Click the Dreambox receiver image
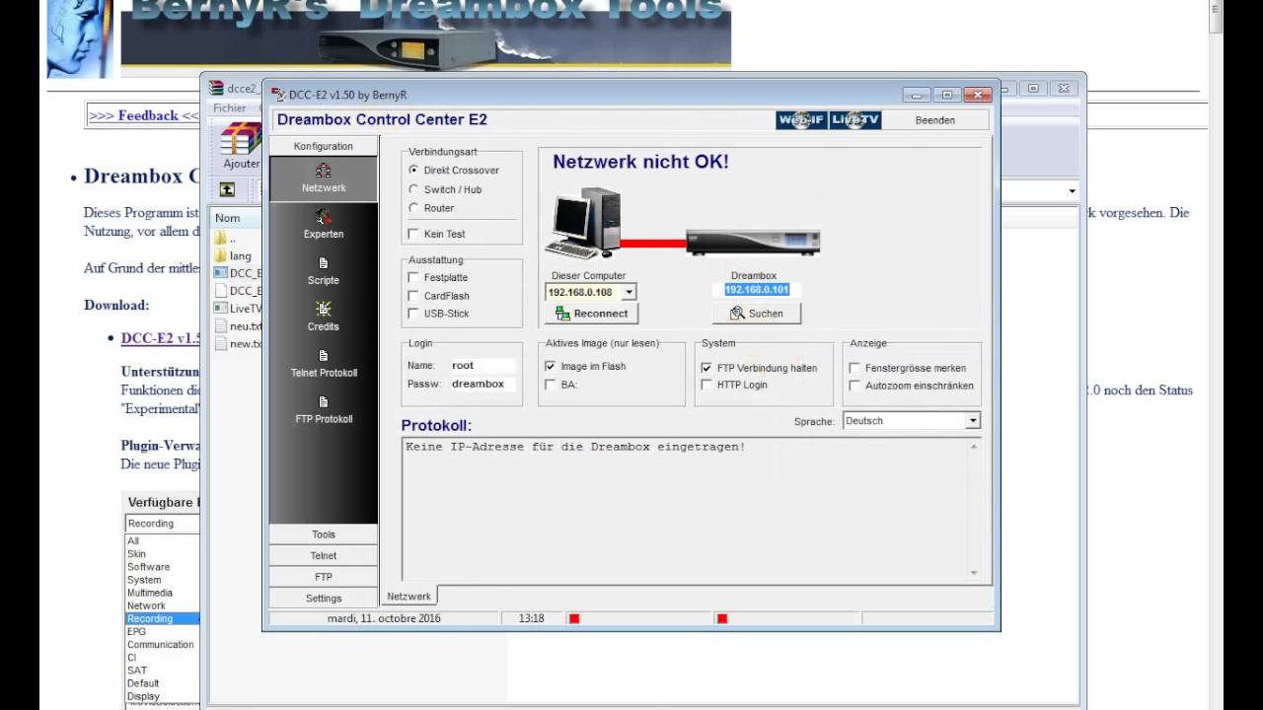This screenshot has width=1263, height=710. tap(753, 241)
